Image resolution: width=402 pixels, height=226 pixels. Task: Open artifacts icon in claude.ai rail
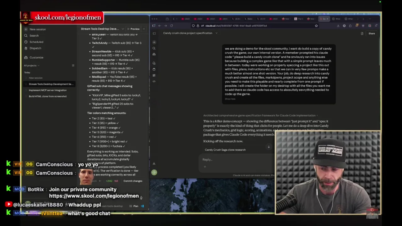[154, 75]
